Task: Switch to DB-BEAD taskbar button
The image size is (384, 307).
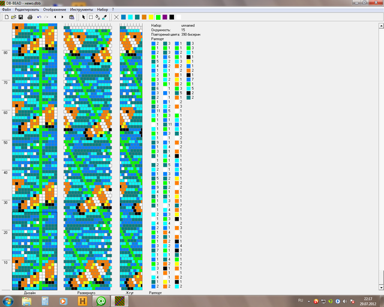Action: pyautogui.click(x=120, y=301)
